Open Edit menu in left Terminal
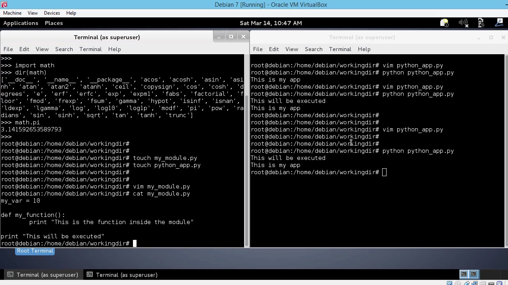508x285 pixels. pos(24,49)
